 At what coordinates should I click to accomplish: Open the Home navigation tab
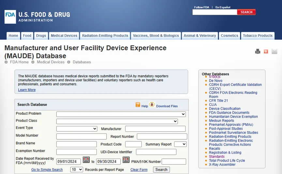click(13, 36)
